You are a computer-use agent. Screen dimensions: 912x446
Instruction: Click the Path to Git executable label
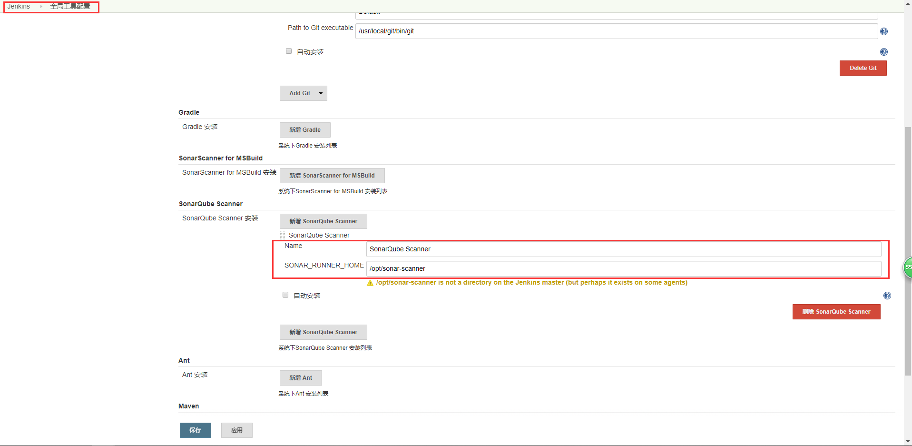pos(321,28)
